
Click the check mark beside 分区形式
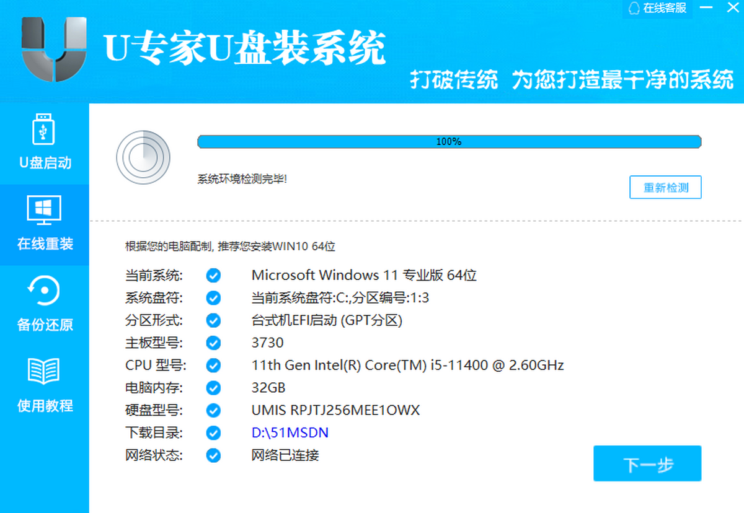click(213, 321)
